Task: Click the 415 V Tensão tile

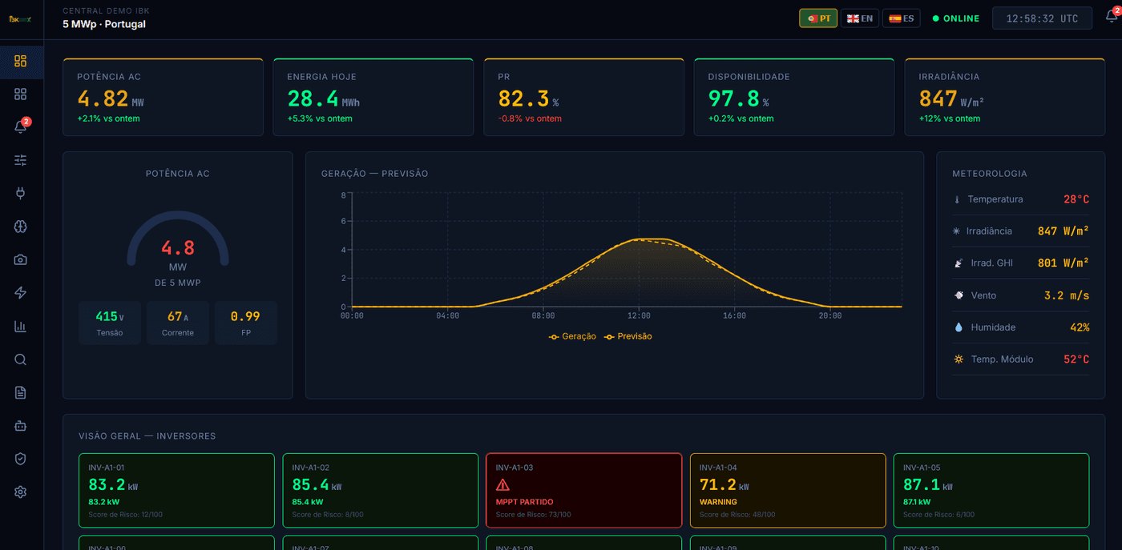Action: click(110, 323)
